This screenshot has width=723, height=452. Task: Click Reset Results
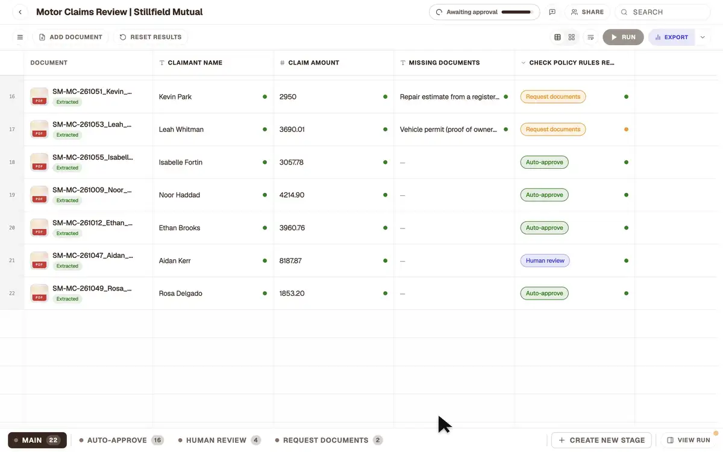151,37
